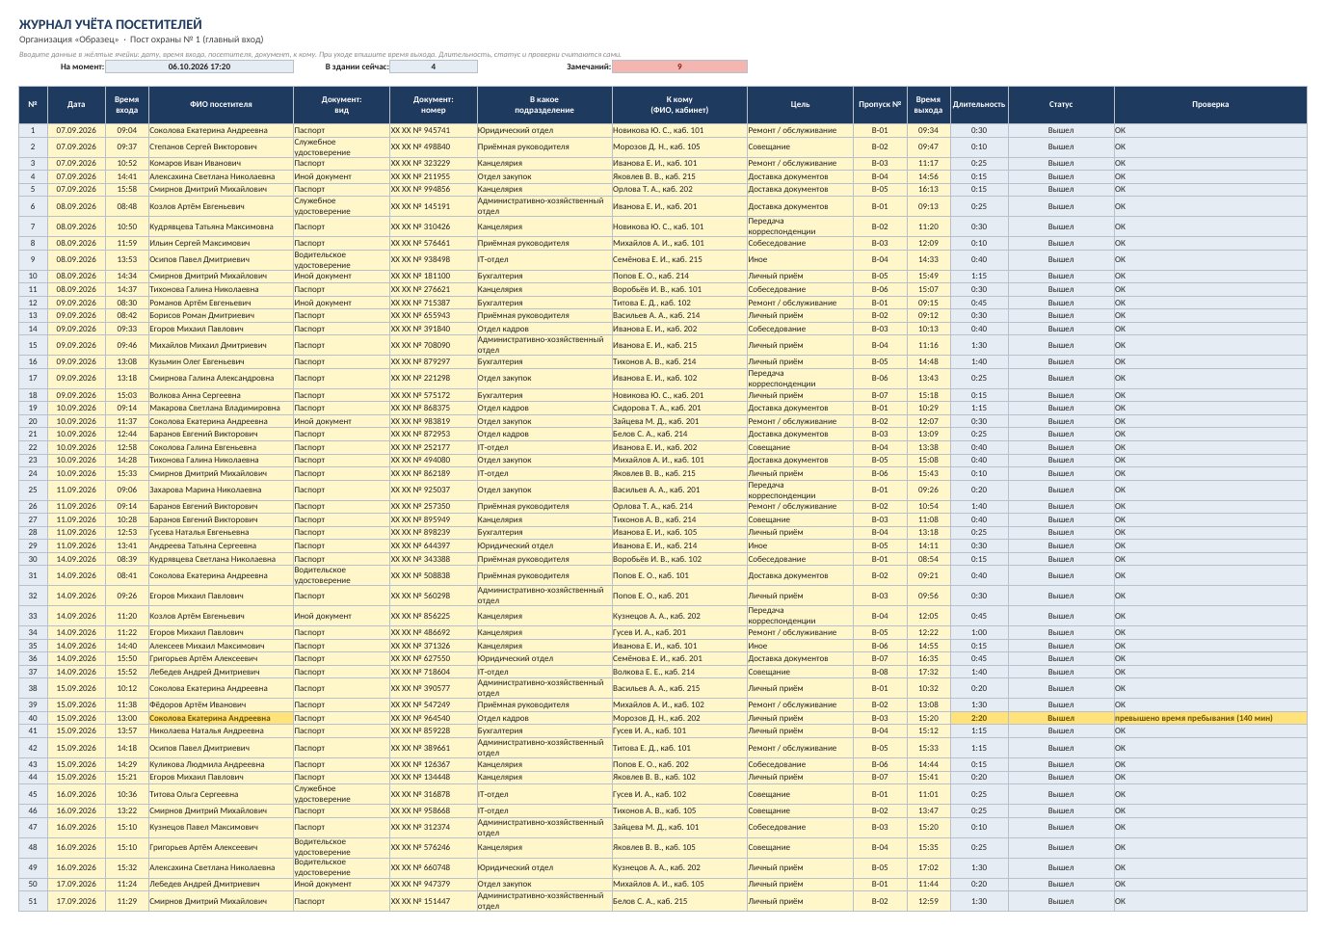Select the "В какое подразделение" header

(544, 104)
